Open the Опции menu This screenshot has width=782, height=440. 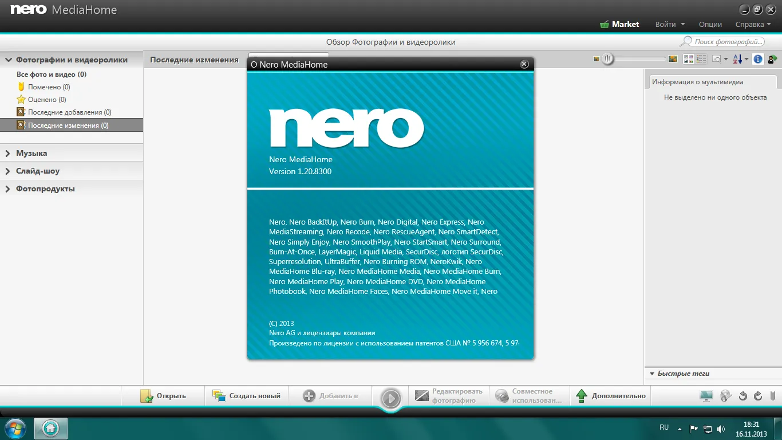(710, 25)
